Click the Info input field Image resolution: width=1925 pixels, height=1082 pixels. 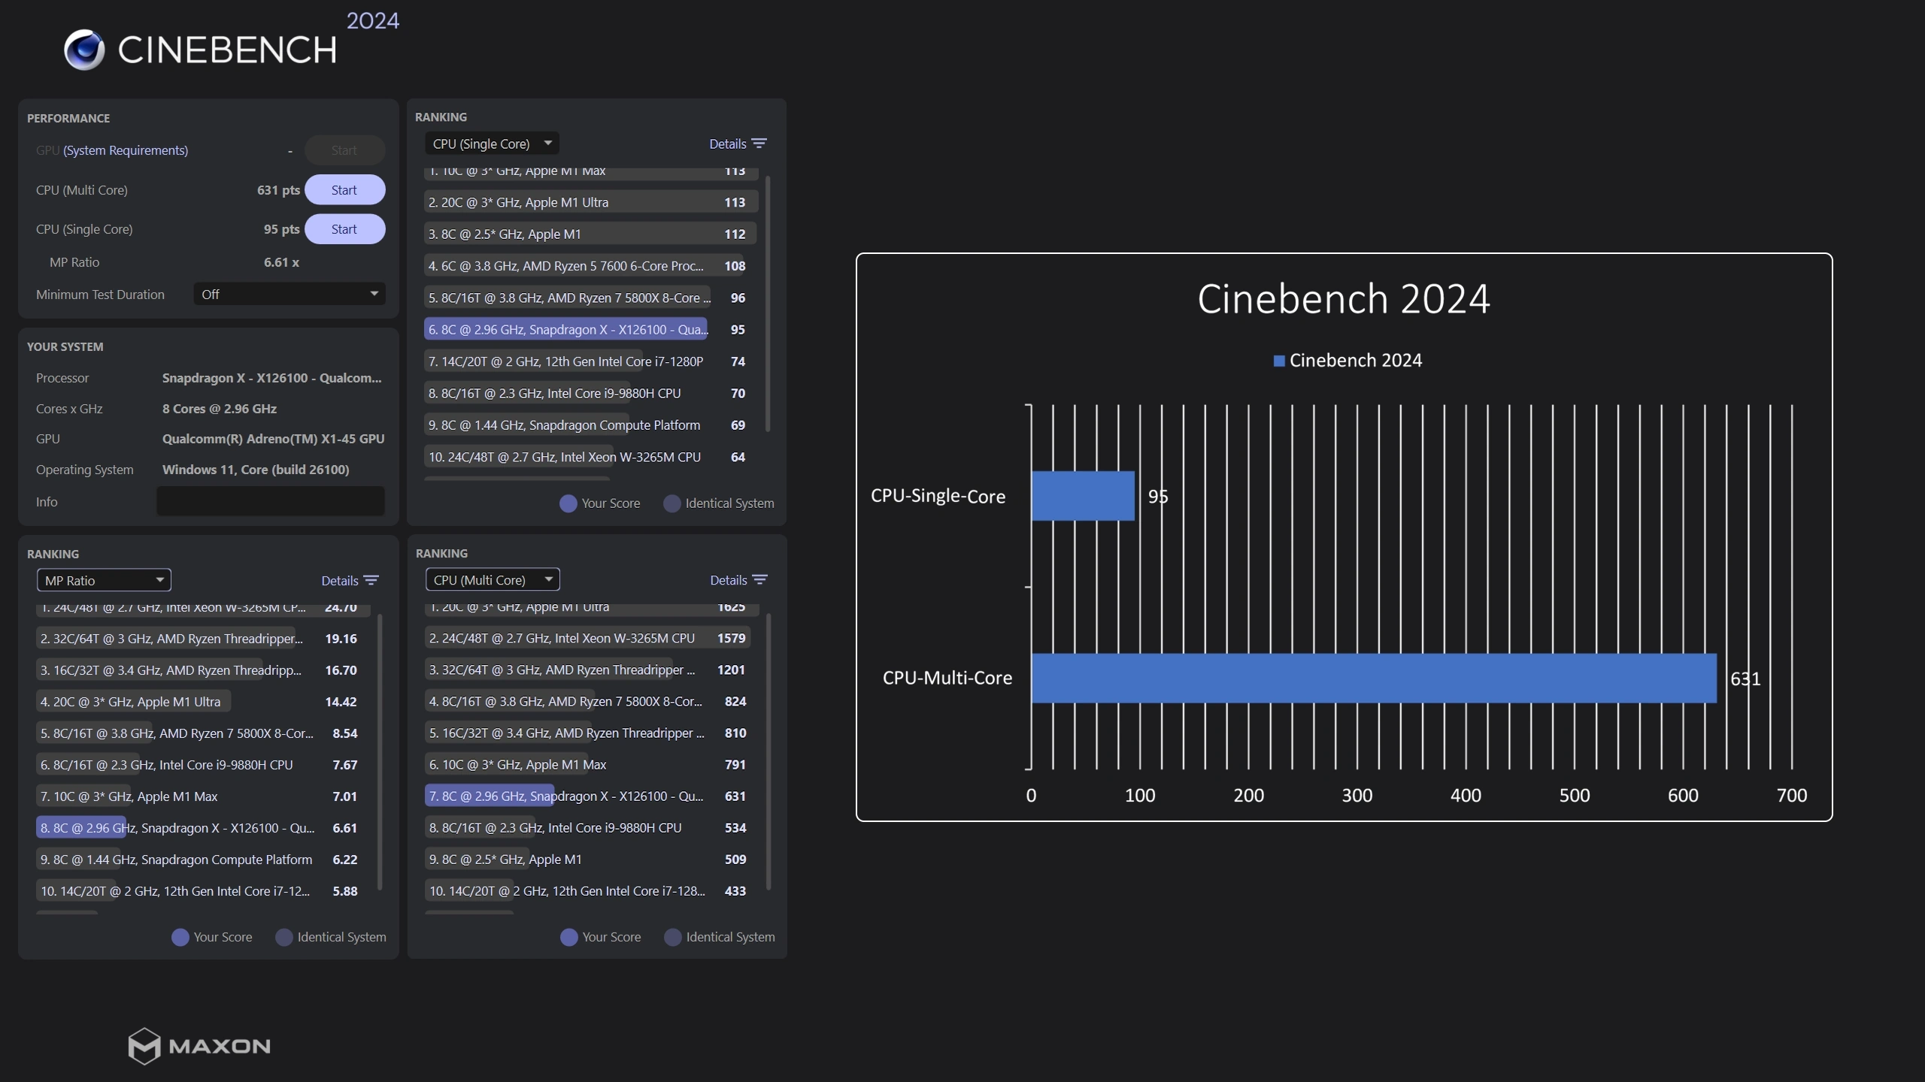[271, 501]
